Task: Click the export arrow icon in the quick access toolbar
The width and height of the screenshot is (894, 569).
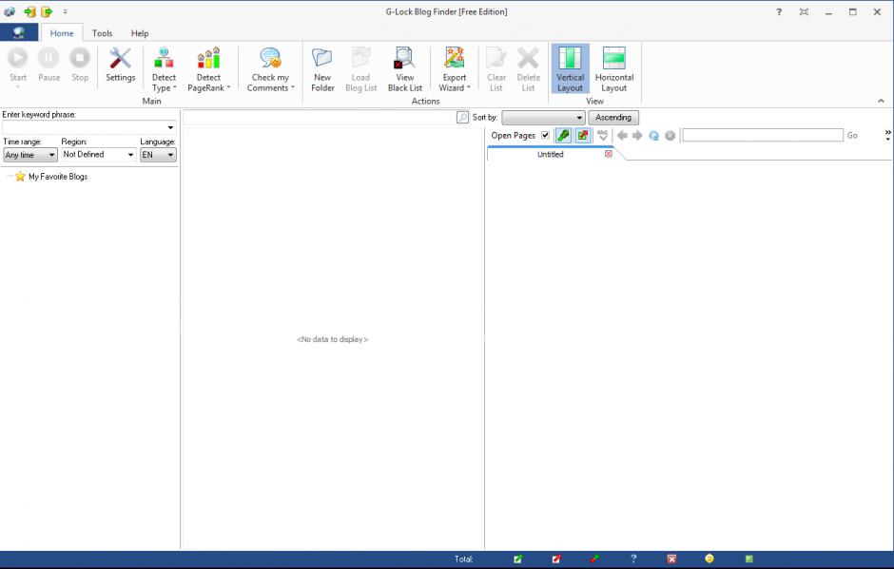Action: [x=47, y=11]
